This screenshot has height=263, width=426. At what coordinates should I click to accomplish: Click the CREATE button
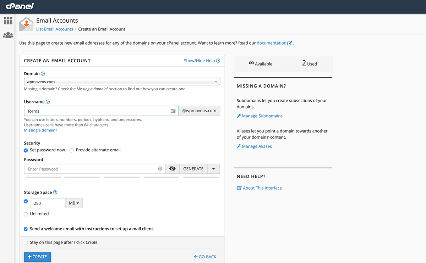(37, 257)
